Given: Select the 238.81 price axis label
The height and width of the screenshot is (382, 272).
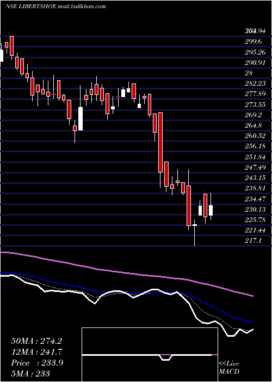Looking at the screenshot, I should coord(255,188).
